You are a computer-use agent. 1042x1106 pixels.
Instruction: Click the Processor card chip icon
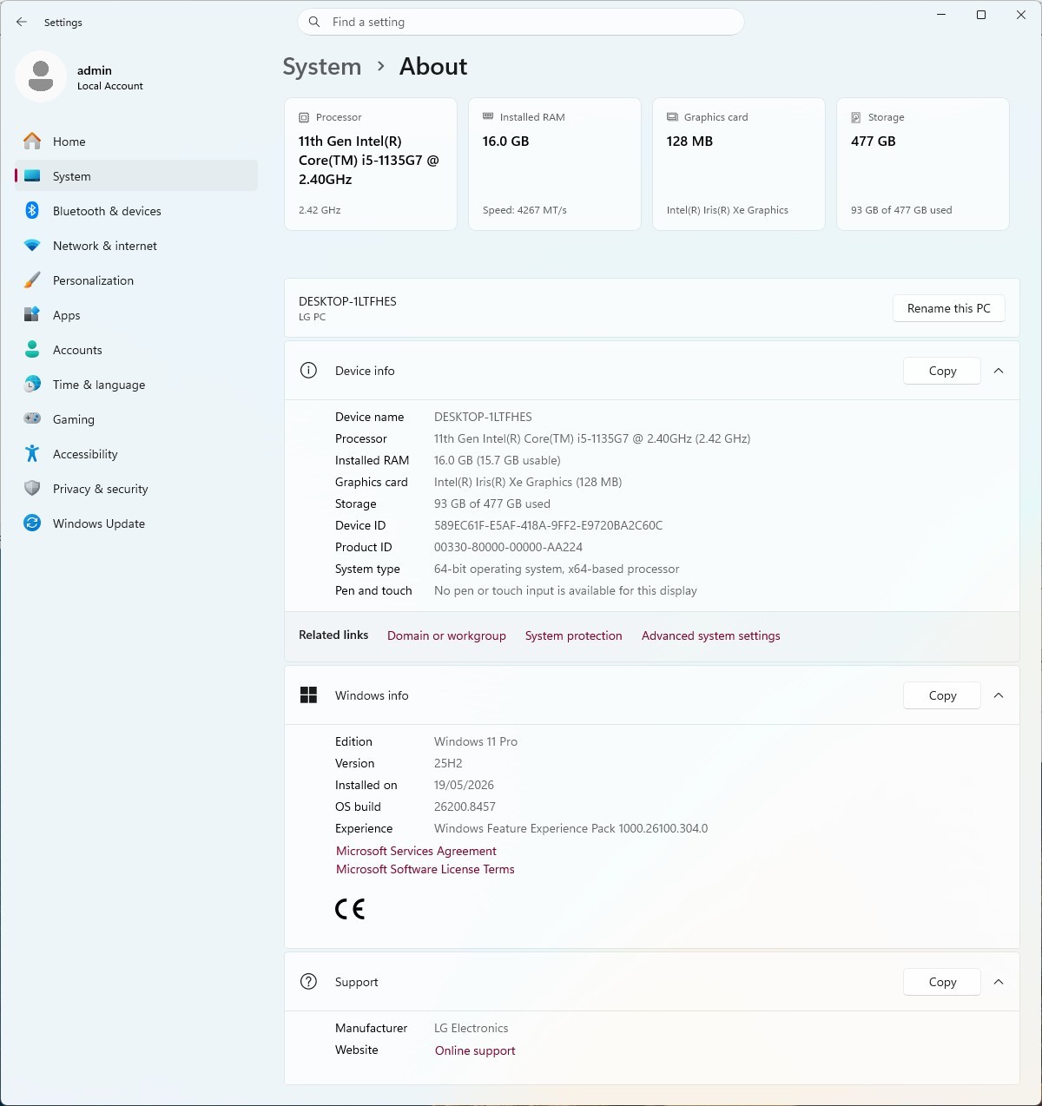coord(304,117)
